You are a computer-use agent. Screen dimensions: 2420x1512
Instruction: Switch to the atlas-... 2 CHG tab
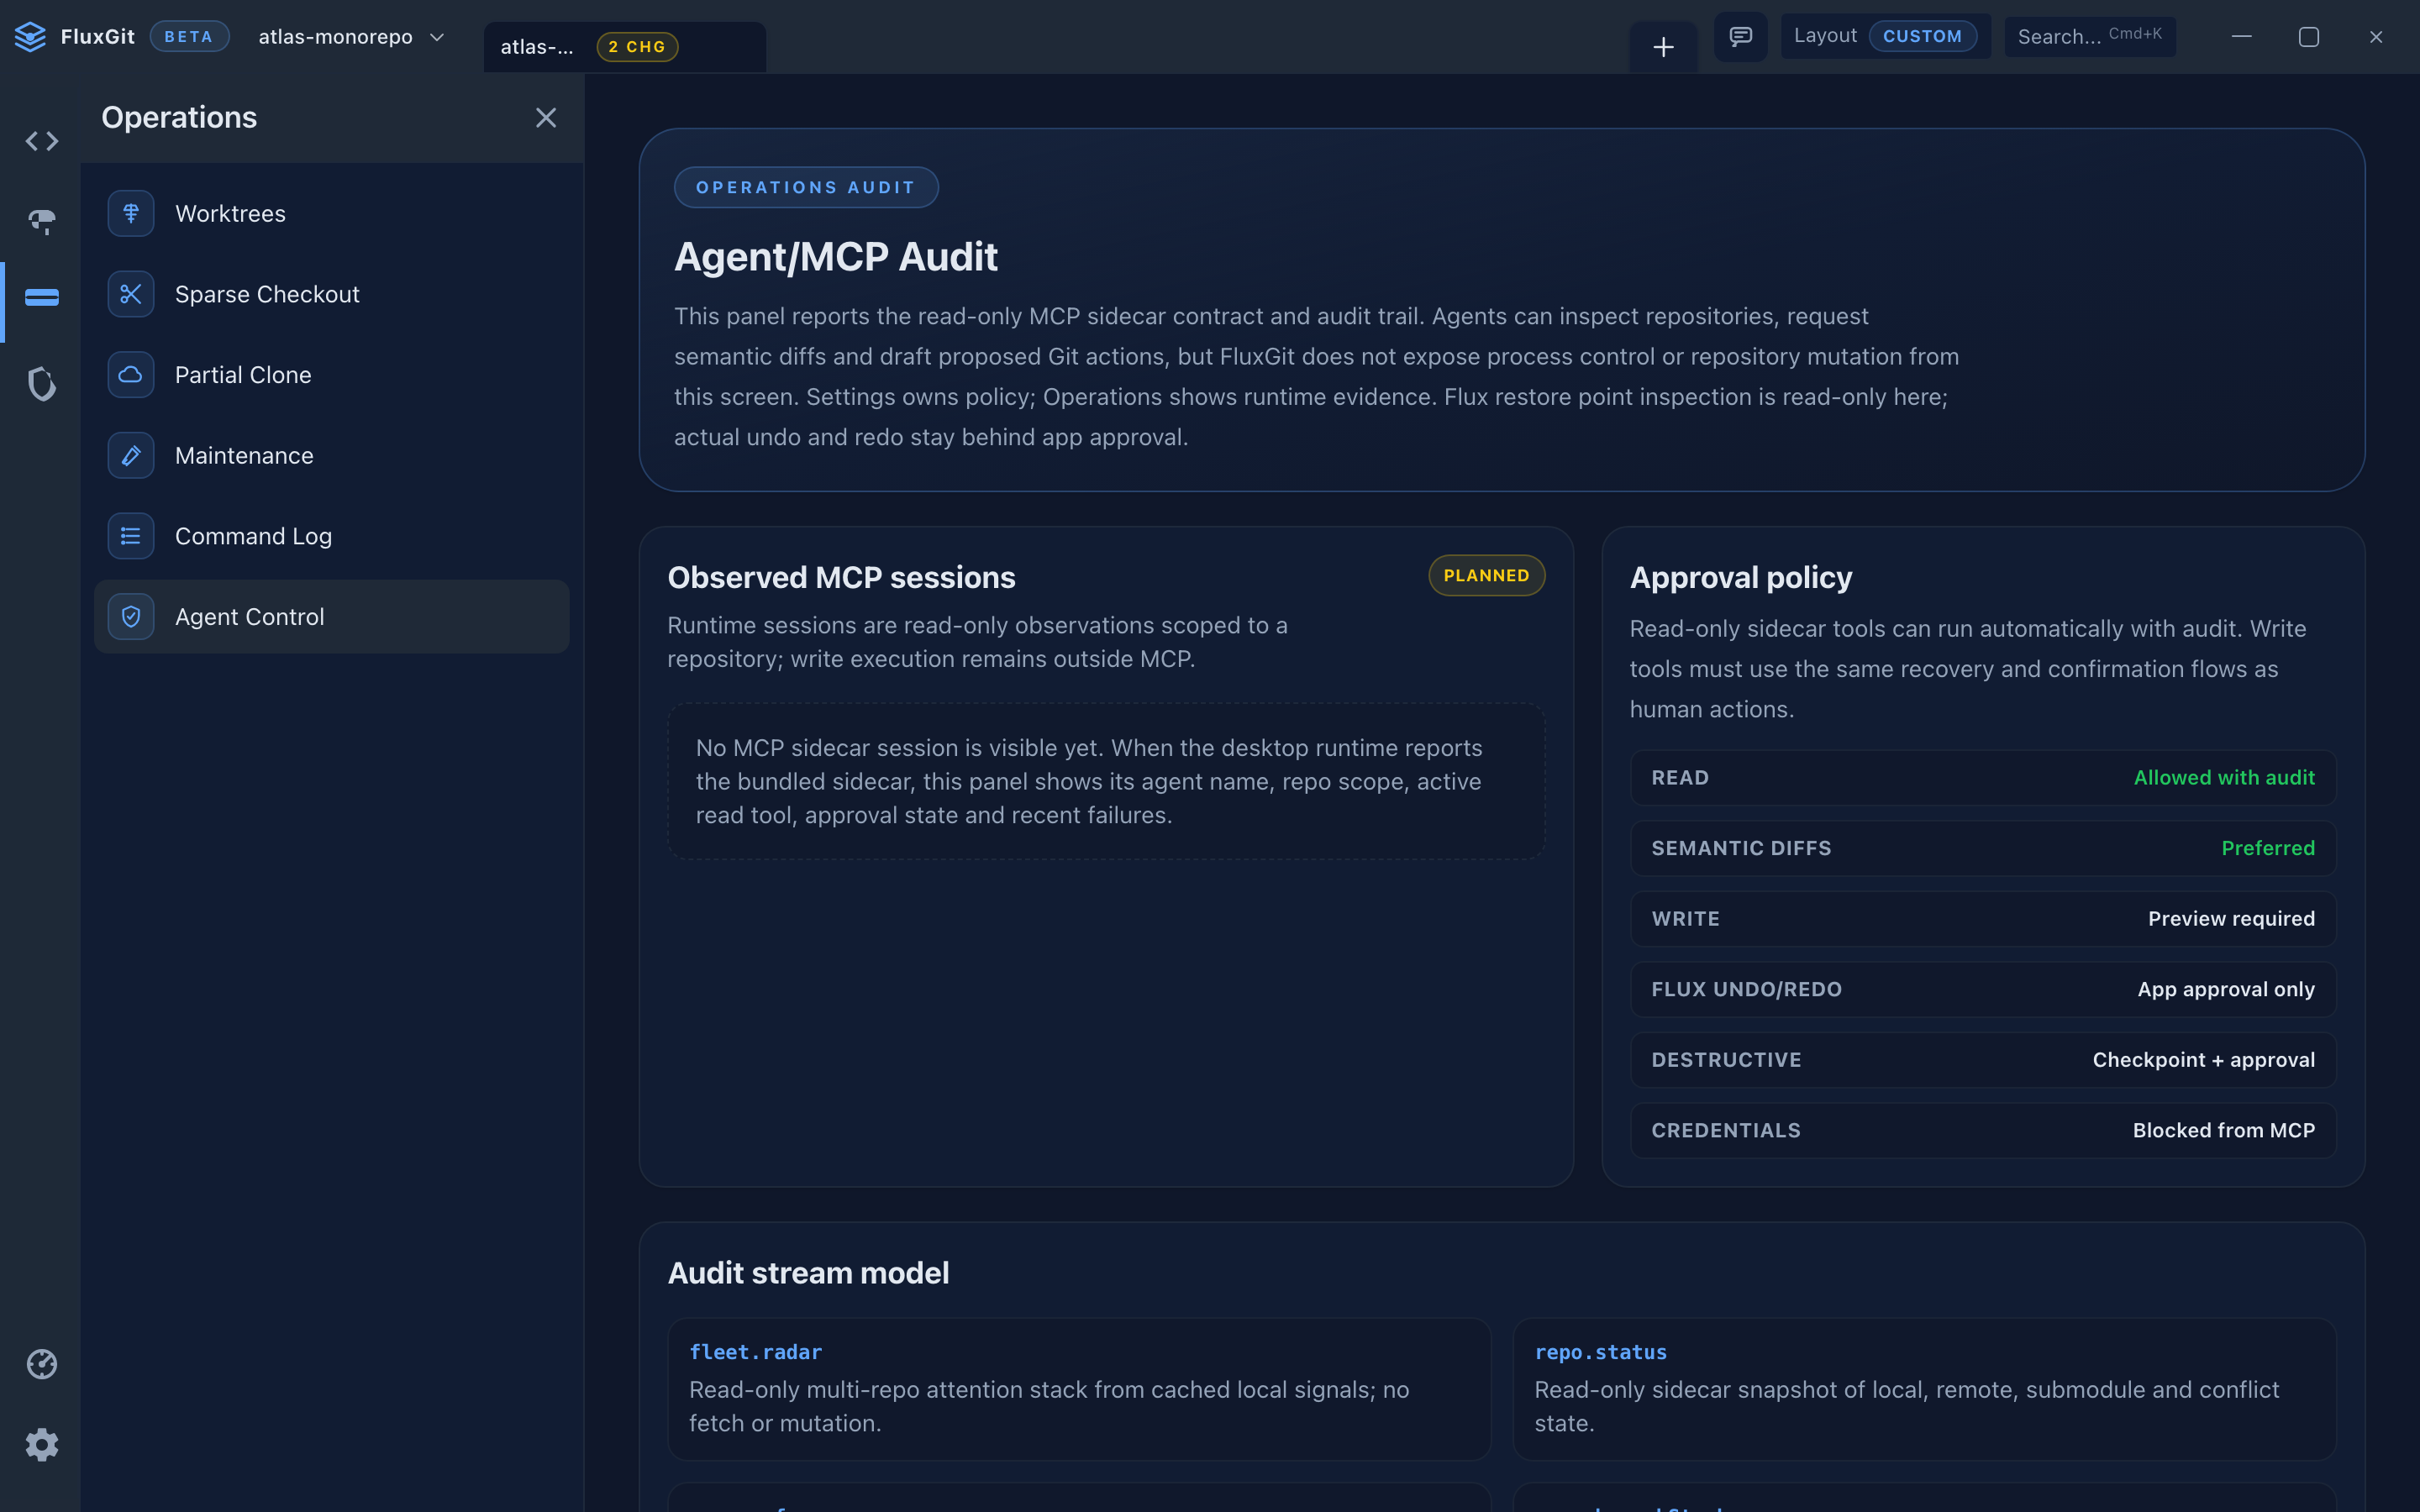click(625, 47)
